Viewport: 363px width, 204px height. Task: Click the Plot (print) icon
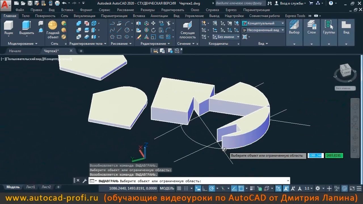(x=57, y=3)
